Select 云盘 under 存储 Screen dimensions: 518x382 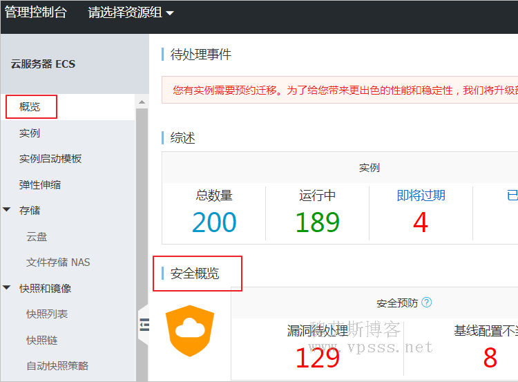pyautogui.click(x=37, y=236)
